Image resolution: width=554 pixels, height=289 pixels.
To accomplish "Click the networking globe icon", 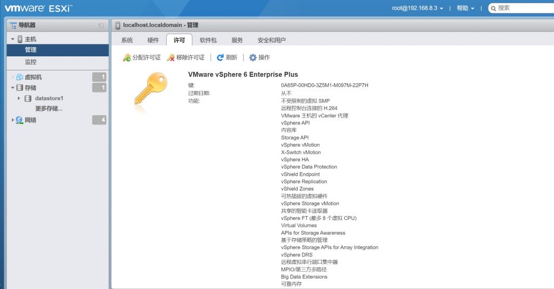I will pos(19,120).
